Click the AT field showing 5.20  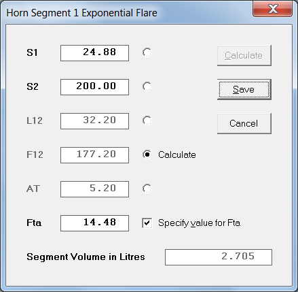(94, 189)
